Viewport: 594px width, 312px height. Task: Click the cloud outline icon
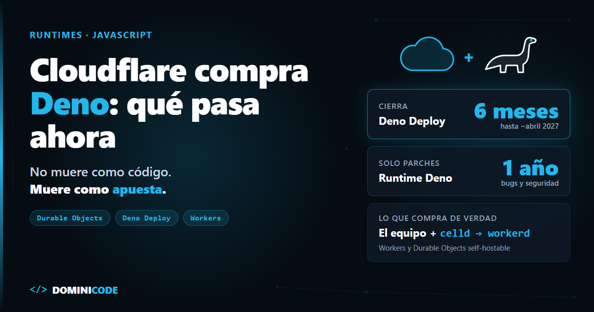tap(427, 55)
